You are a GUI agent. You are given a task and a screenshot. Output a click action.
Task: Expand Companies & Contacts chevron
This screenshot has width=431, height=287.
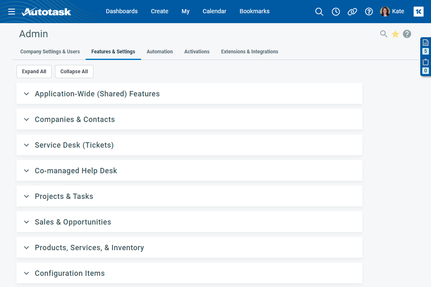(x=26, y=120)
